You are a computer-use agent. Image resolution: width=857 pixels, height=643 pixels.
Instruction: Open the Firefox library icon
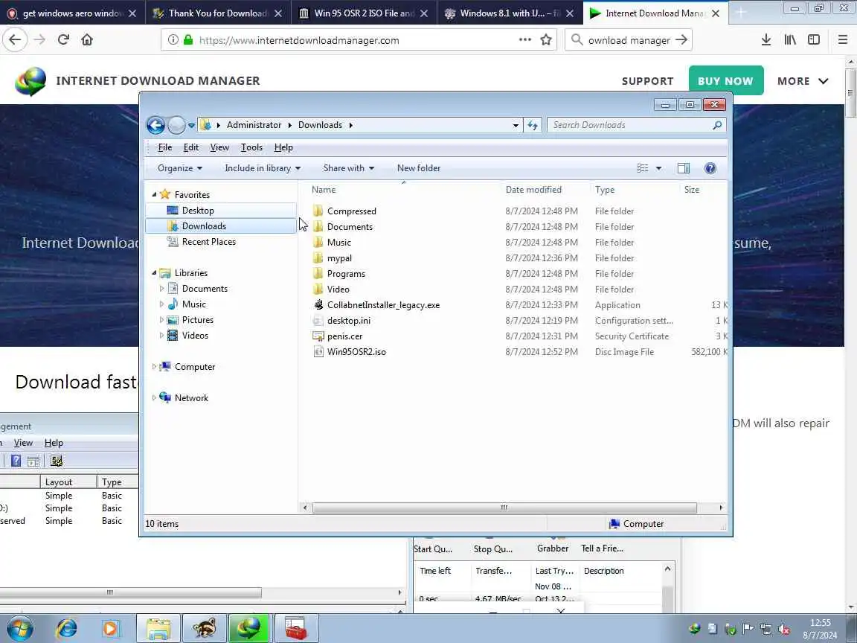(x=790, y=39)
